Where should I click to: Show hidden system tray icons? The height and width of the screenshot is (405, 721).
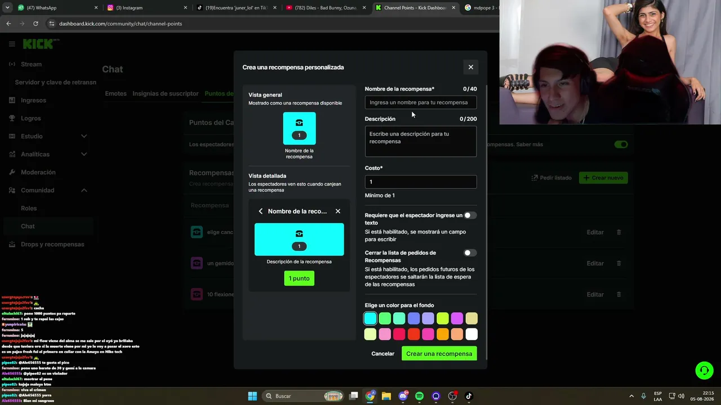(x=631, y=396)
